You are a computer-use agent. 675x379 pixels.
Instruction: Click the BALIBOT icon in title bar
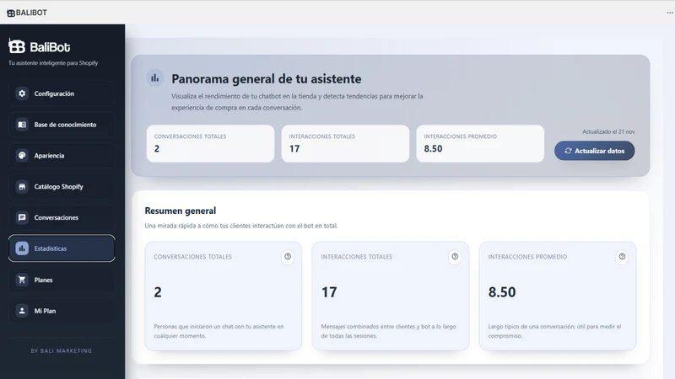(11, 13)
